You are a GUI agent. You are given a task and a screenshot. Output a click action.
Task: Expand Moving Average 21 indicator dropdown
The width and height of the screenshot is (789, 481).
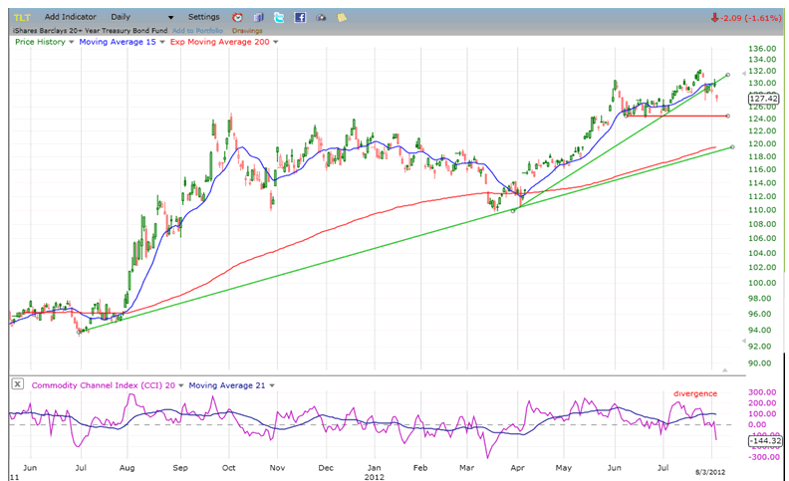click(x=272, y=385)
